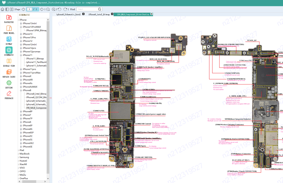Viewport: 283px width, 183px height.
Task: Select the iPhone12promax tree item
Action: click(32, 52)
